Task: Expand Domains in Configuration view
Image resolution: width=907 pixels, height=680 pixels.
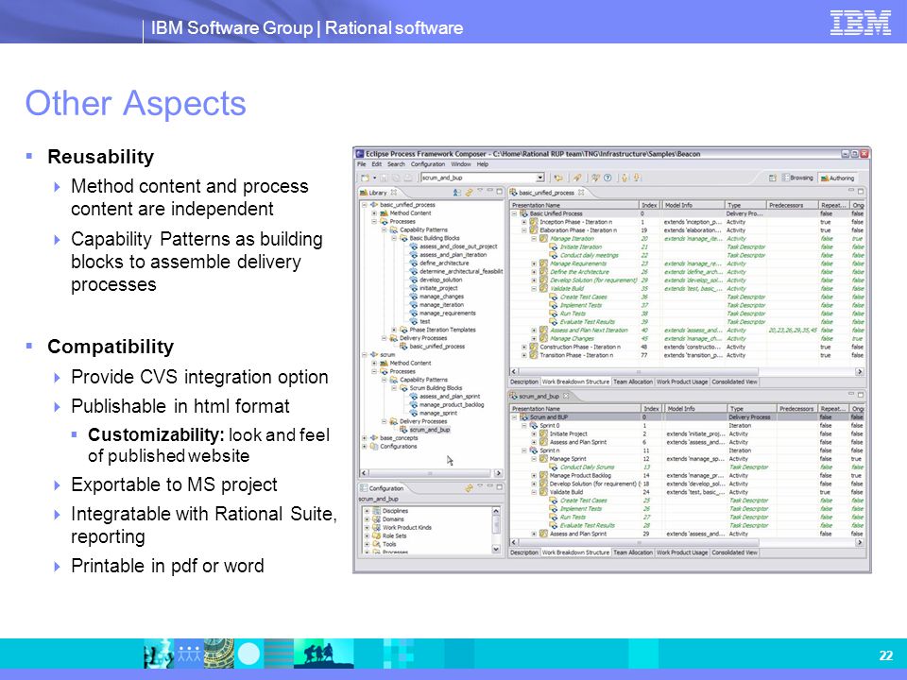Action: point(367,519)
